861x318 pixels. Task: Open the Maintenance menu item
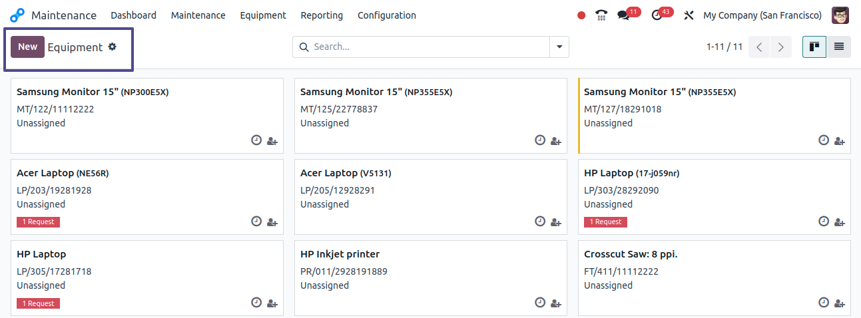pos(198,15)
